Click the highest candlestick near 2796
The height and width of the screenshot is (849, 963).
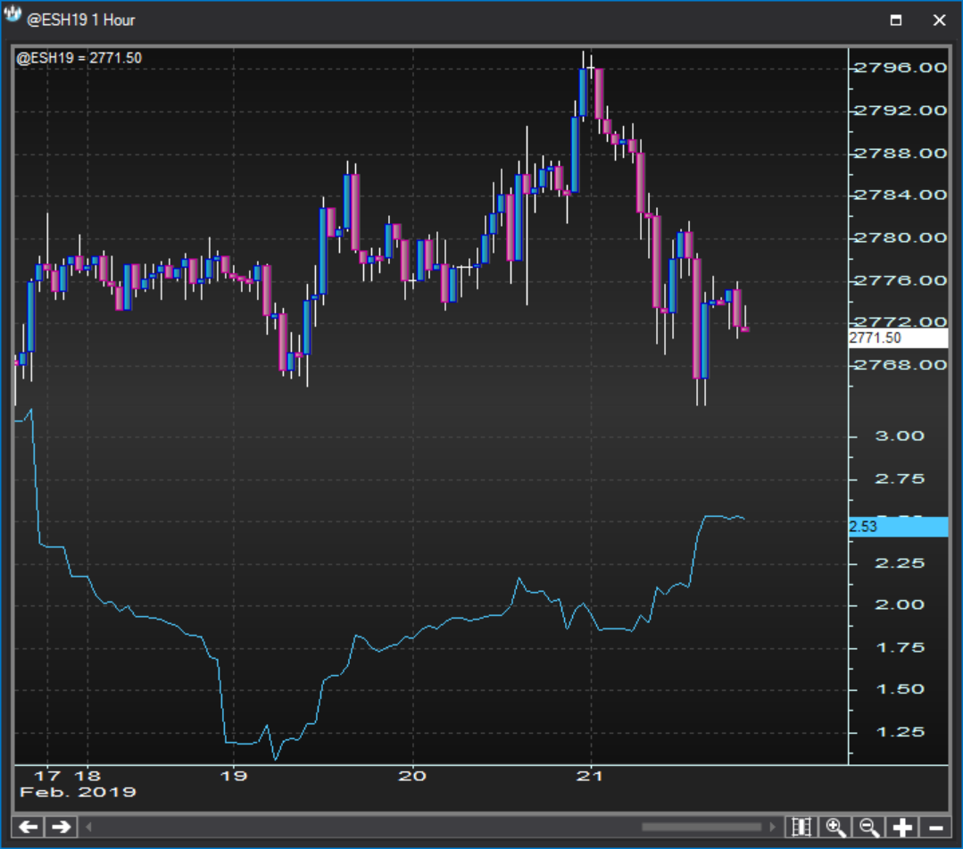click(583, 91)
